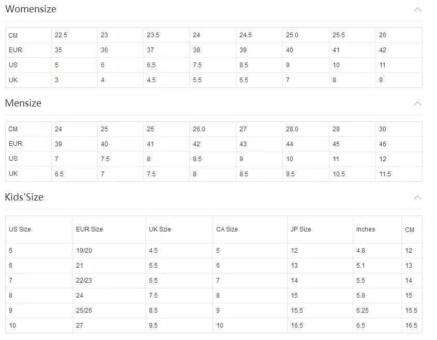Select the CA Size column header
This screenshot has width=437, height=340.
tap(227, 229)
